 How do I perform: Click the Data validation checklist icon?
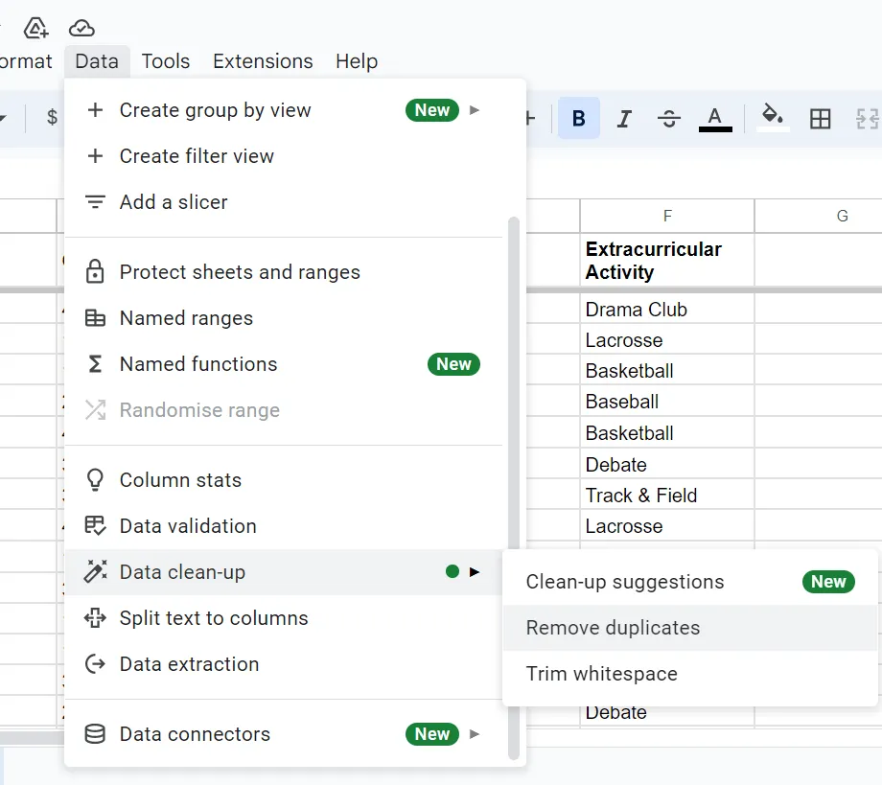coord(95,526)
